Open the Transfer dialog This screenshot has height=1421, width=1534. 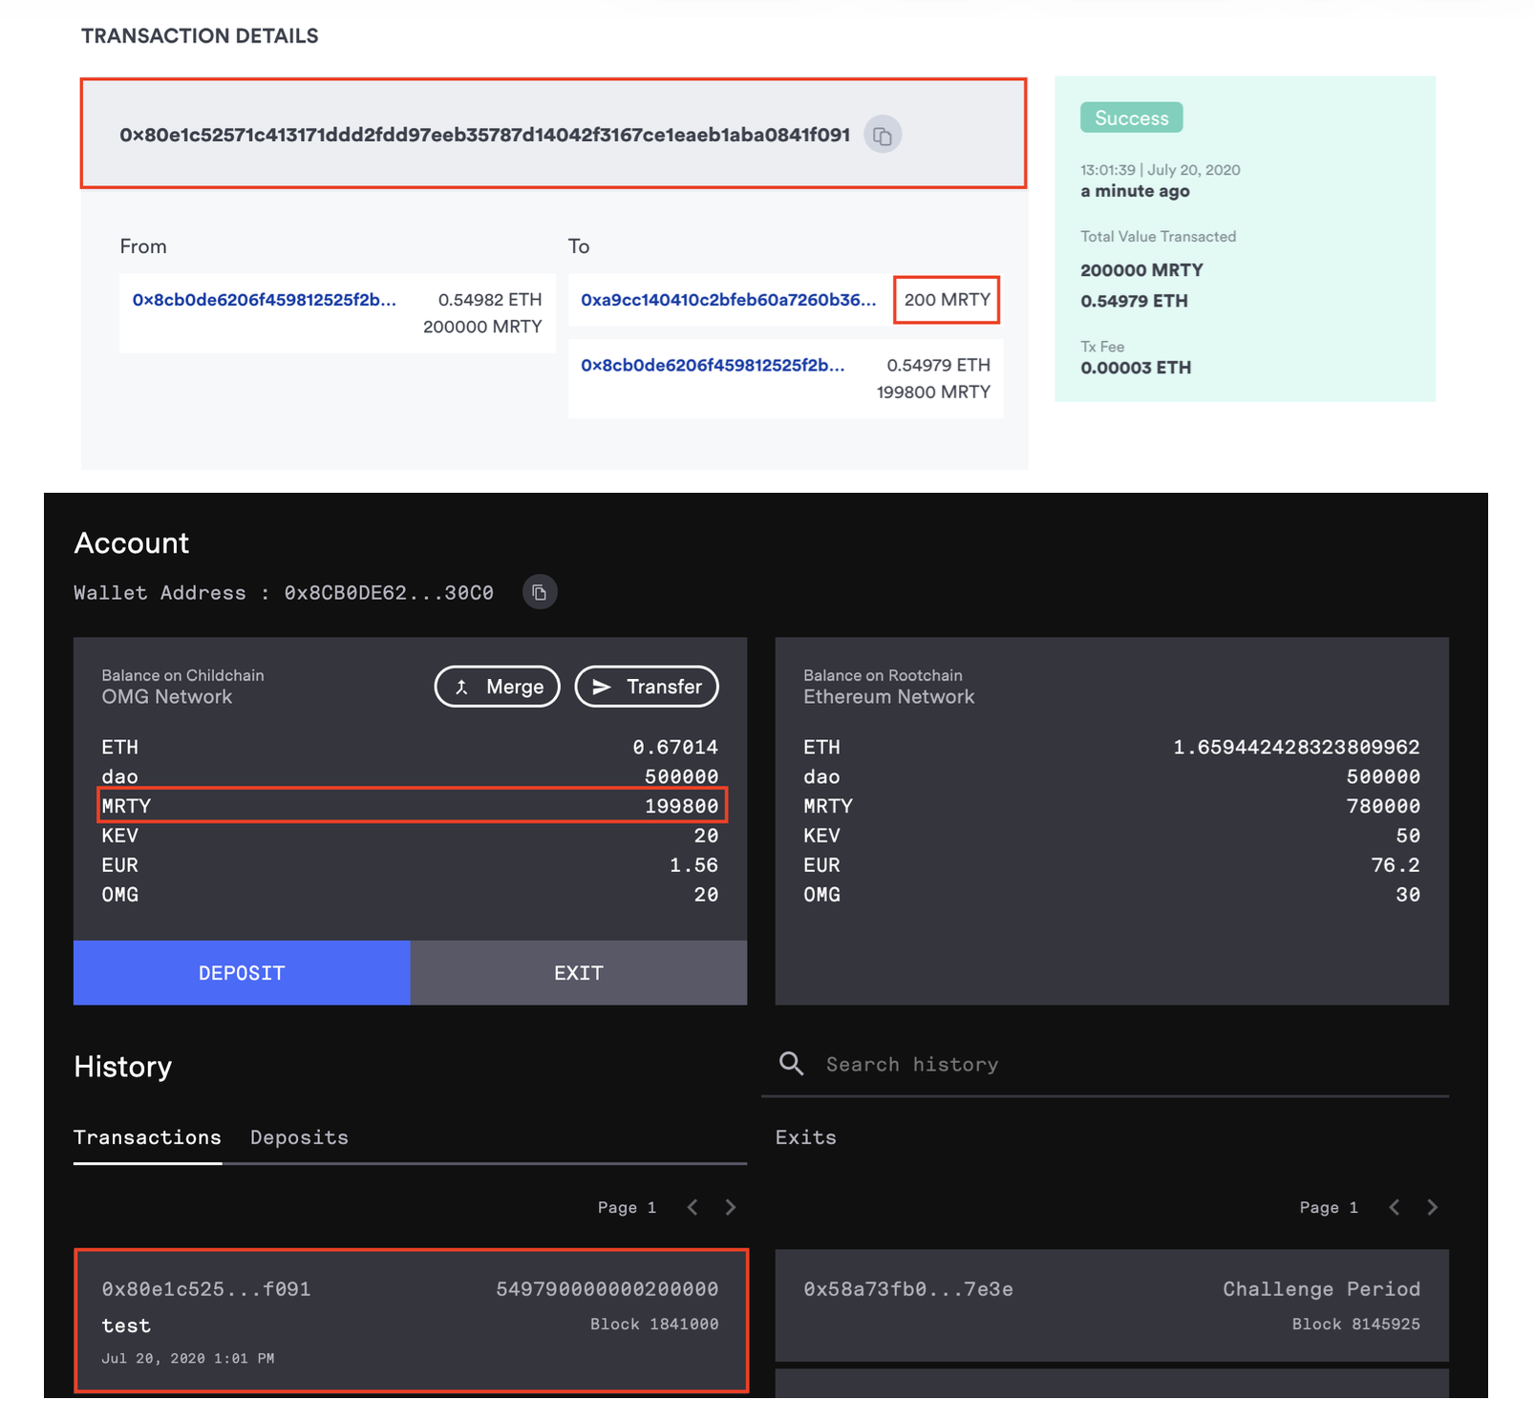pos(647,687)
